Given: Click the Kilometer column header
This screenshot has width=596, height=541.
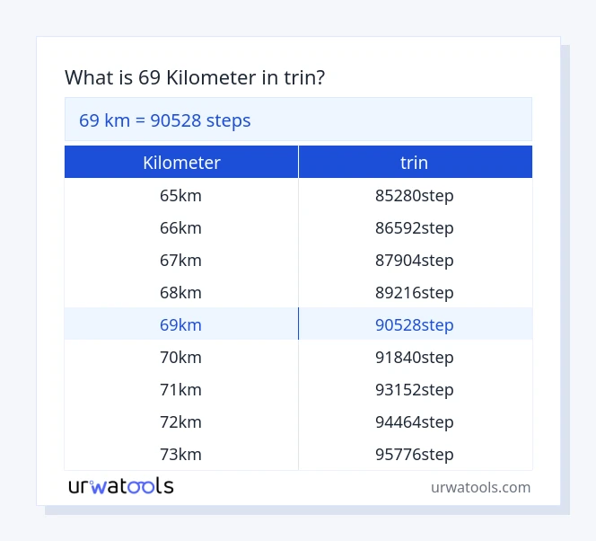Looking at the screenshot, I should pyautogui.click(x=181, y=163).
